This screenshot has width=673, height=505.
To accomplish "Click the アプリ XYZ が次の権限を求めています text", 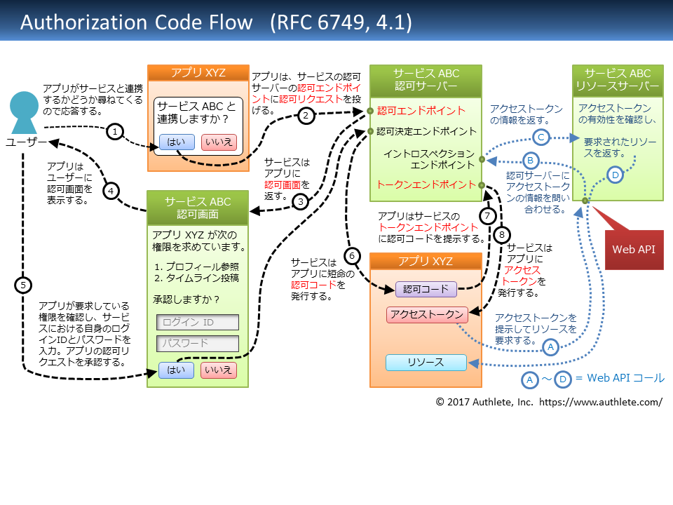I will click(x=198, y=241).
